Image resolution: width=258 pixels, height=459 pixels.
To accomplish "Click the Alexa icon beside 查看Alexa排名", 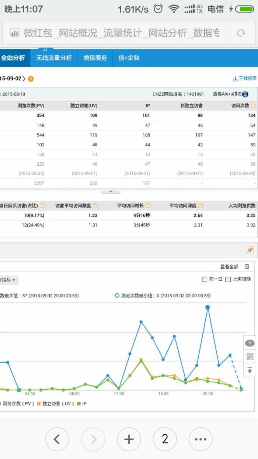I will (245, 94).
